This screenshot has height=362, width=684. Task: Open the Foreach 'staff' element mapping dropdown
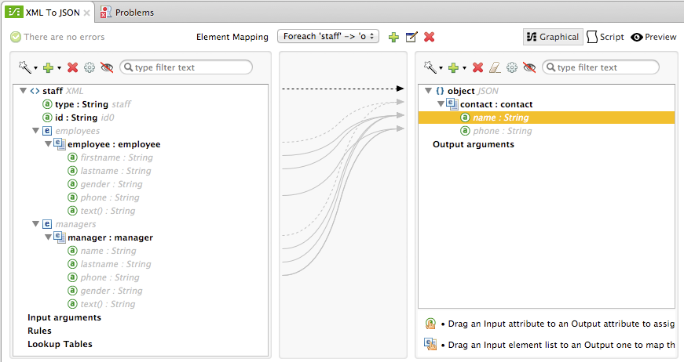coord(328,37)
